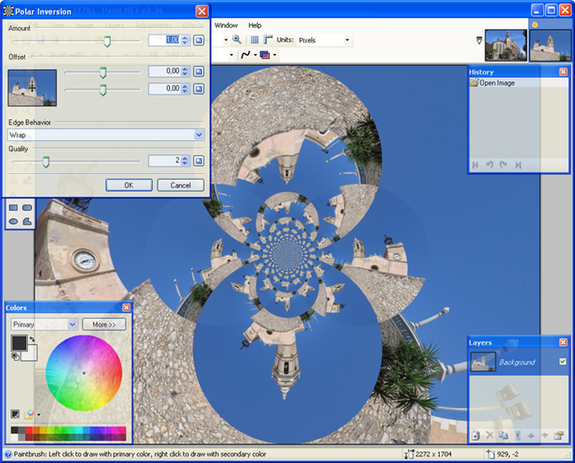
Task: Switch to the first open image thumbnail
Action: click(x=506, y=45)
